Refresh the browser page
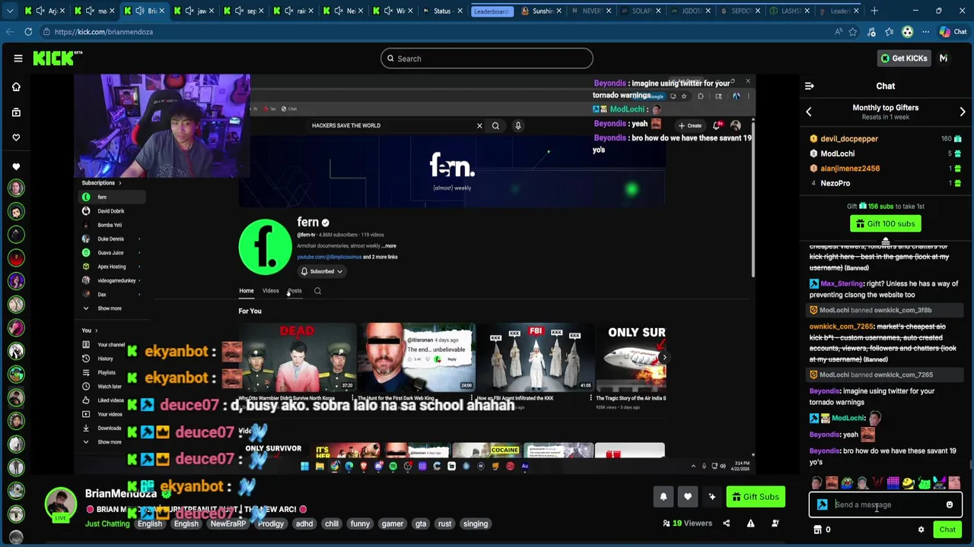 [28, 32]
